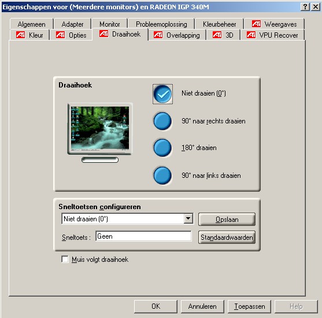Click the Standaardwaarden button
Image resolution: width=322 pixels, height=318 pixels.
227,237
